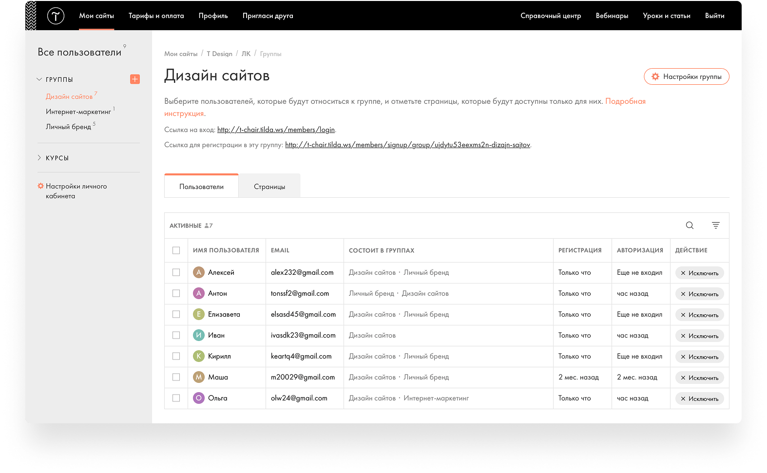Click Иван's teal avatar icon
The height and width of the screenshot is (473, 767).
pyautogui.click(x=198, y=335)
